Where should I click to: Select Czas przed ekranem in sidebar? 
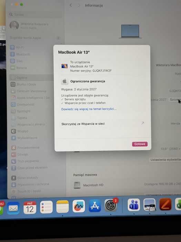point(30,168)
